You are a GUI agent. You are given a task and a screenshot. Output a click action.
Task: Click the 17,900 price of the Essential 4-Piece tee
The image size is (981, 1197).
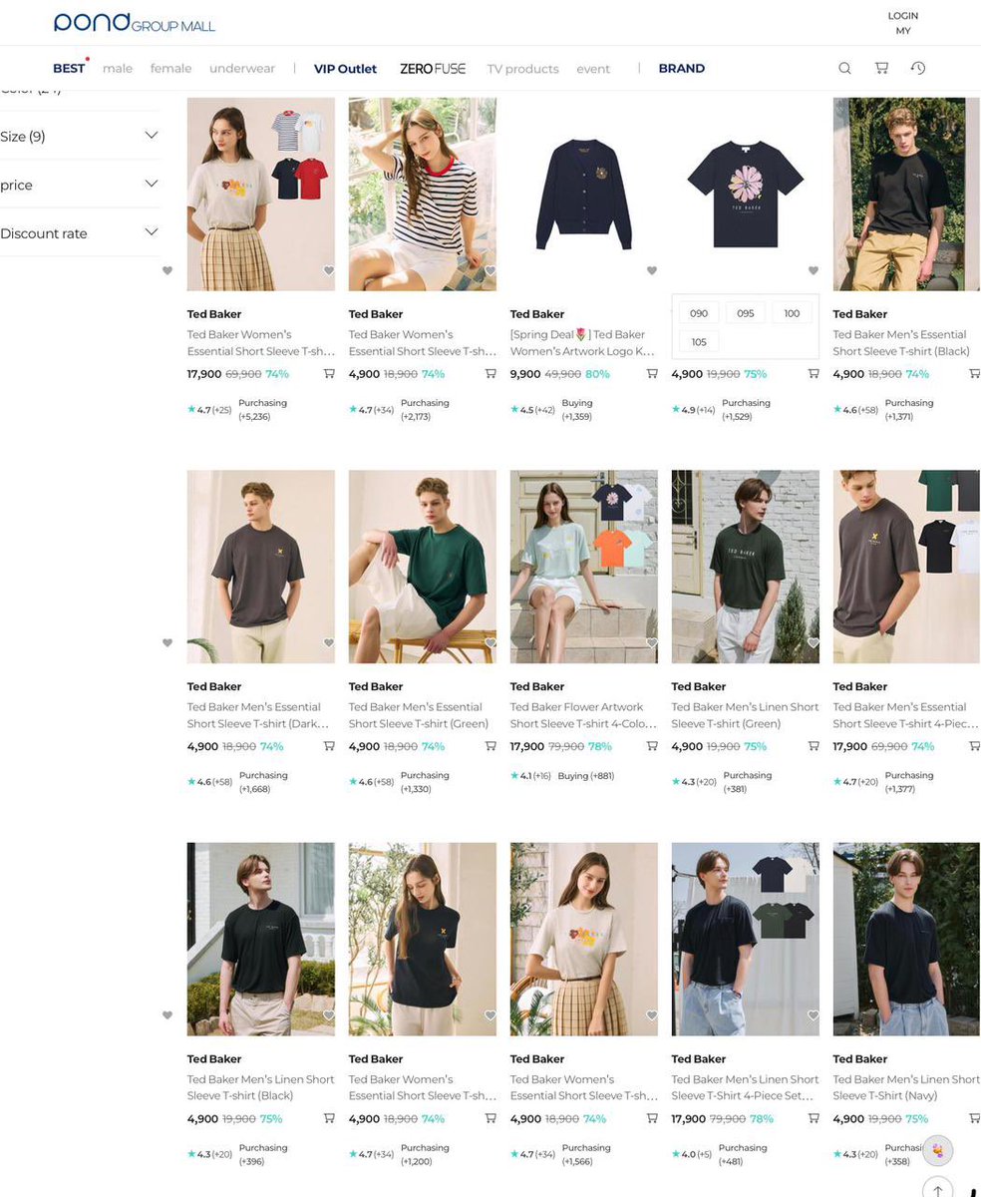[850, 746]
